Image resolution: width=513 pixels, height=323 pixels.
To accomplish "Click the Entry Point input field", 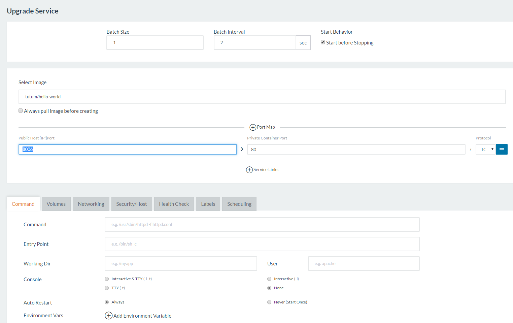I will point(262,244).
